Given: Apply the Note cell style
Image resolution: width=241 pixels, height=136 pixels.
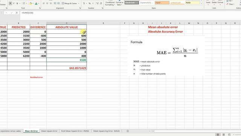Looking at the screenshot, I should [192, 3].
